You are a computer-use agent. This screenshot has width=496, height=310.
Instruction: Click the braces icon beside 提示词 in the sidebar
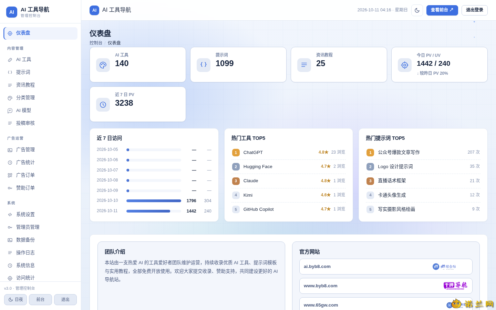pos(10,72)
